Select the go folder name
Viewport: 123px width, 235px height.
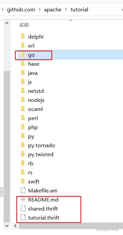(31, 55)
